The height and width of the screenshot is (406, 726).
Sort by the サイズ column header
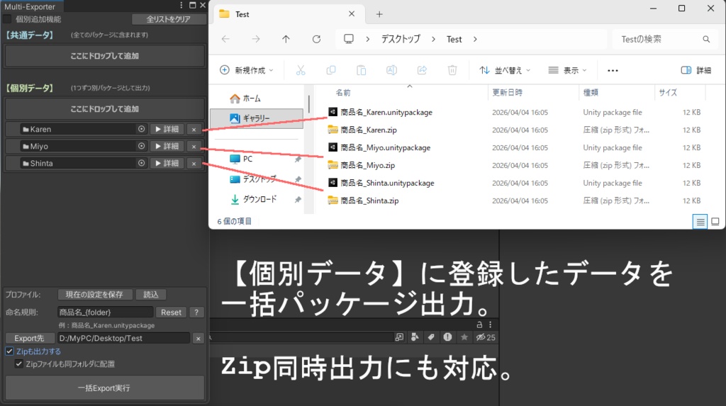[x=668, y=93]
